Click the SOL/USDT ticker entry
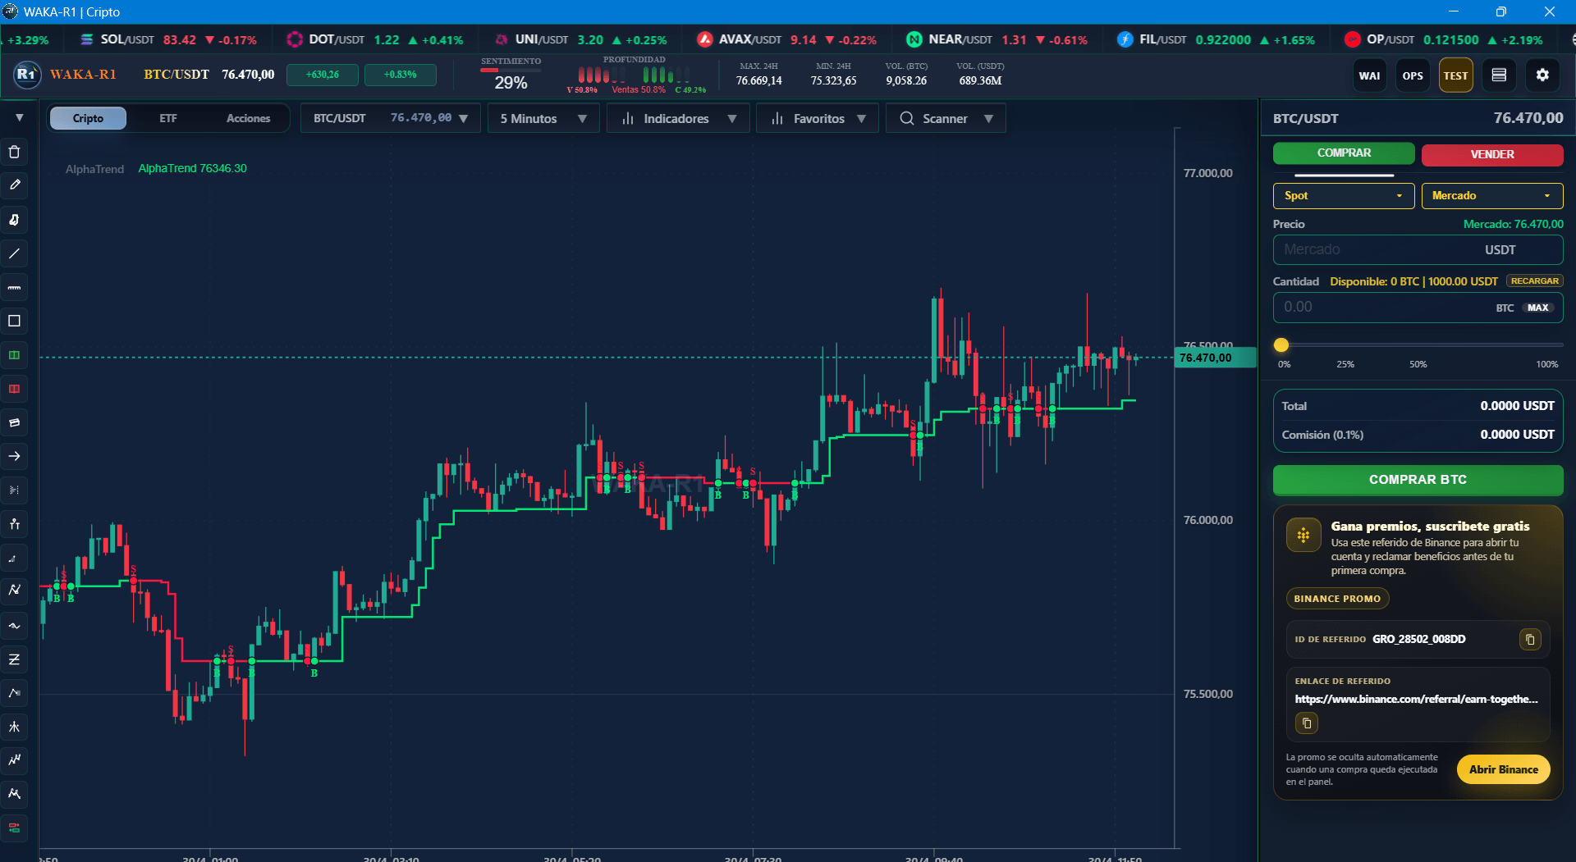Screen dimensions: 1576x862 pos(168,39)
